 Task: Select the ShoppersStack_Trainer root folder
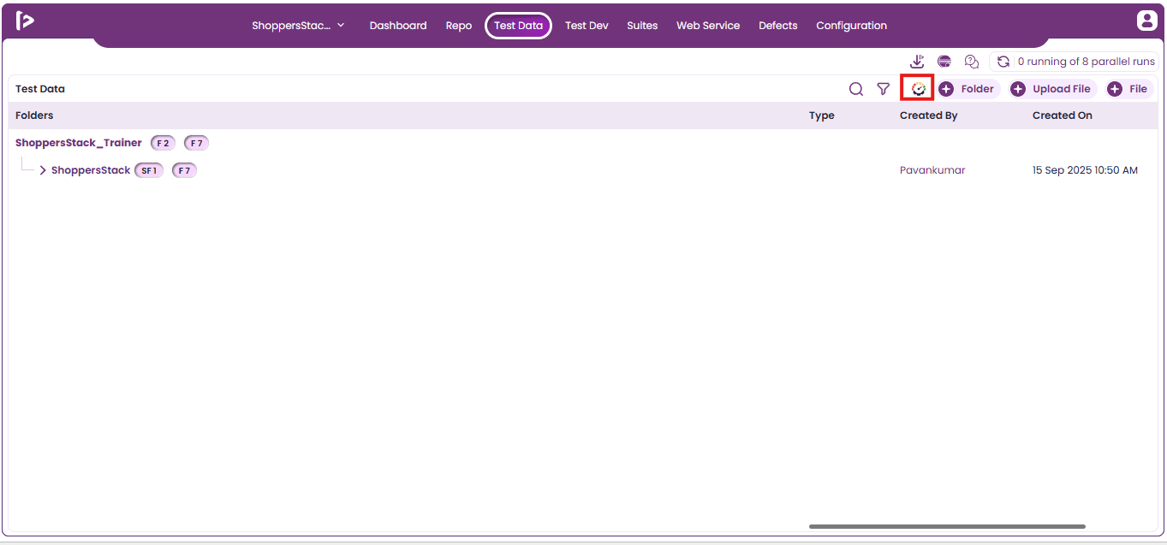coord(79,143)
